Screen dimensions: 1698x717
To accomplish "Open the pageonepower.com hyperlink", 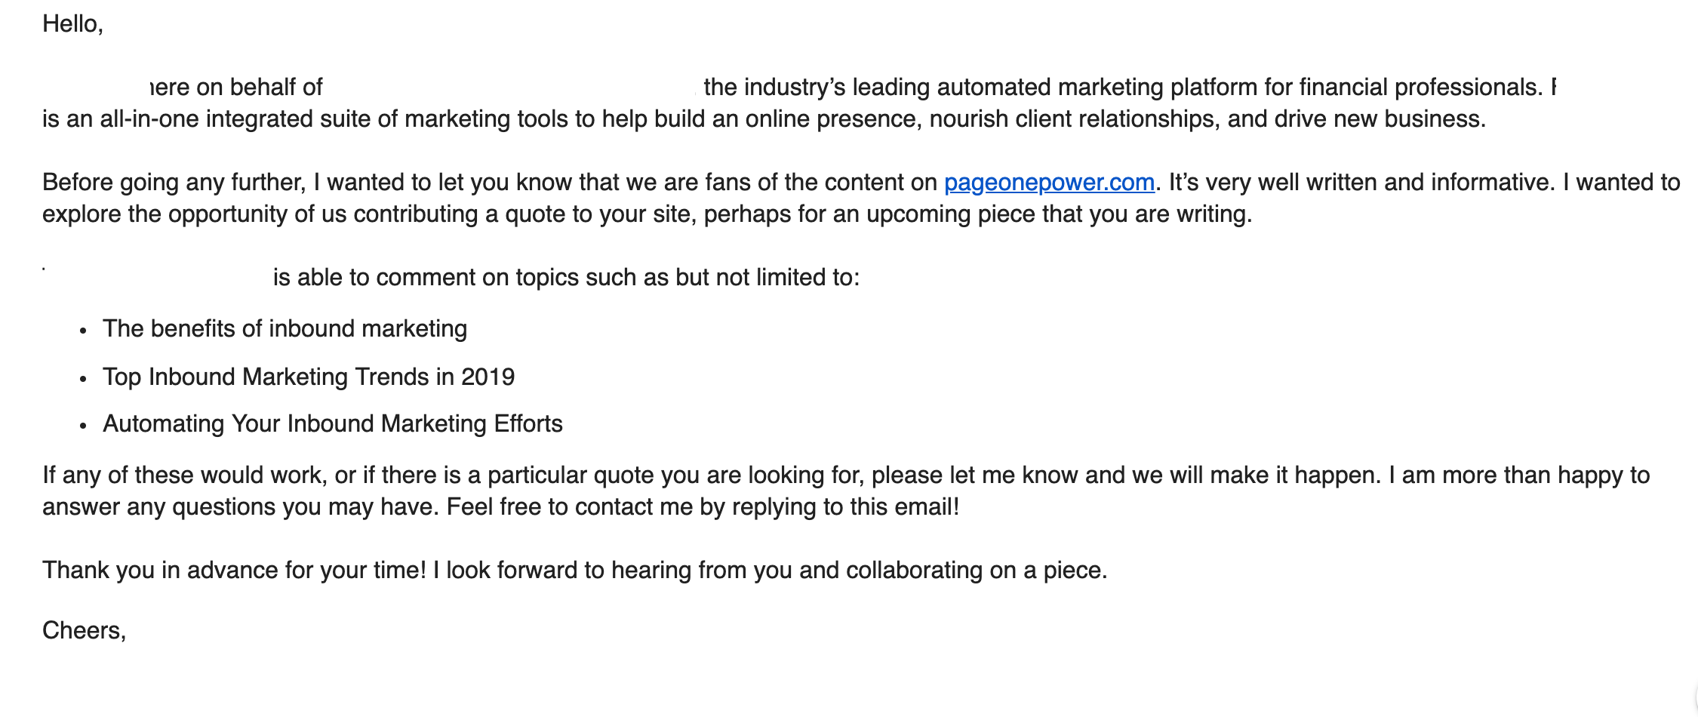I will [x=1049, y=183].
